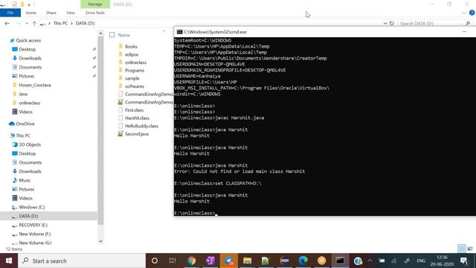Image resolution: width=476 pixels, height=268 pixels.
Task: Open Music under This PC
Action: click(x=25, y=180)
